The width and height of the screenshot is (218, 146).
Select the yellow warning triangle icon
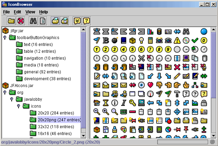tap(177, 40)
